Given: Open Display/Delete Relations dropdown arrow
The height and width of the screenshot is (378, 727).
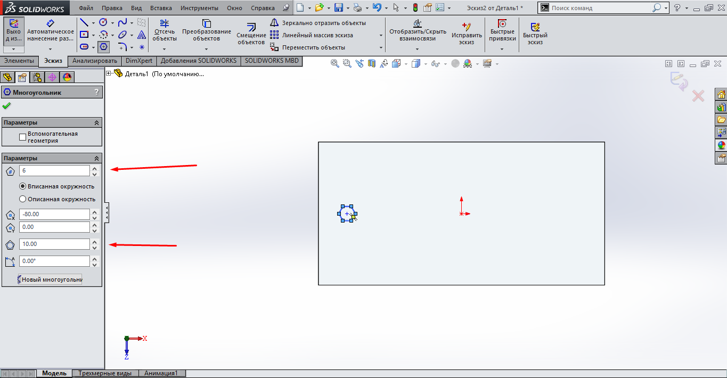Looking at the screenshot, I should click(x=417, y=49).
